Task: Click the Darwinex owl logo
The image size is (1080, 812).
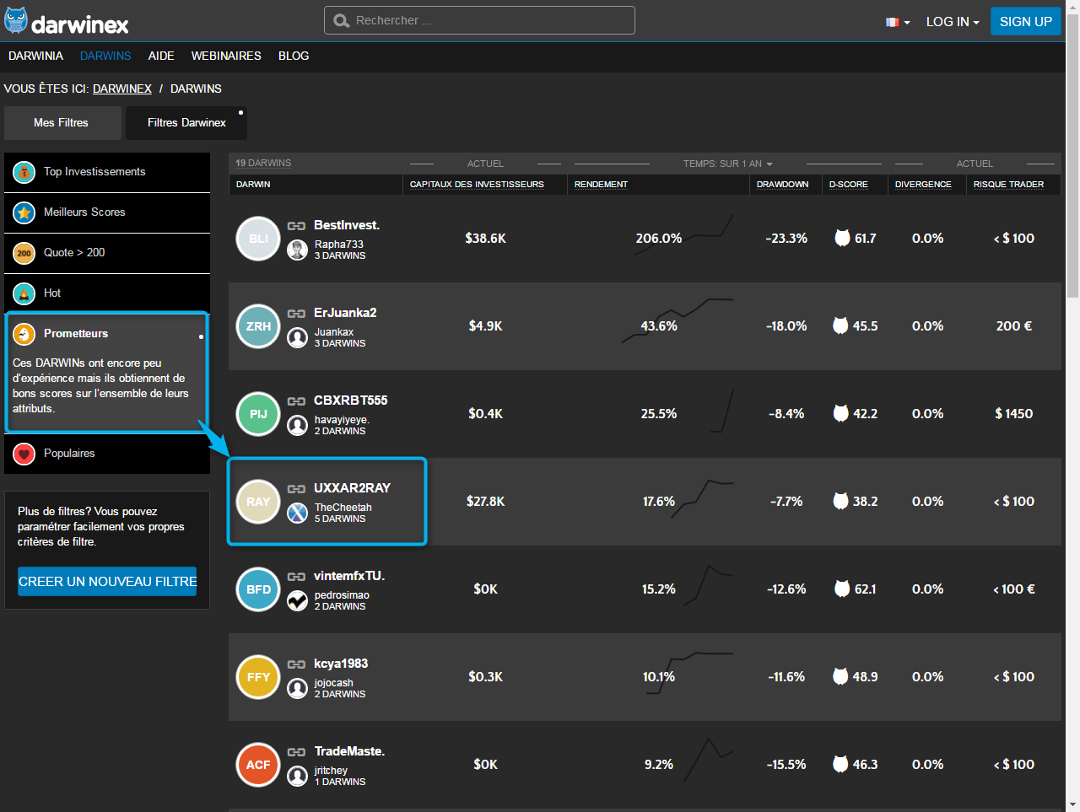Action: 16,21
